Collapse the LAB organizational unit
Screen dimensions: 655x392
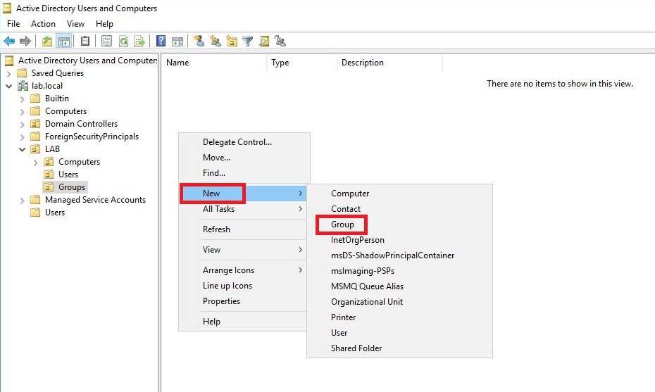[x=22, y=149]
